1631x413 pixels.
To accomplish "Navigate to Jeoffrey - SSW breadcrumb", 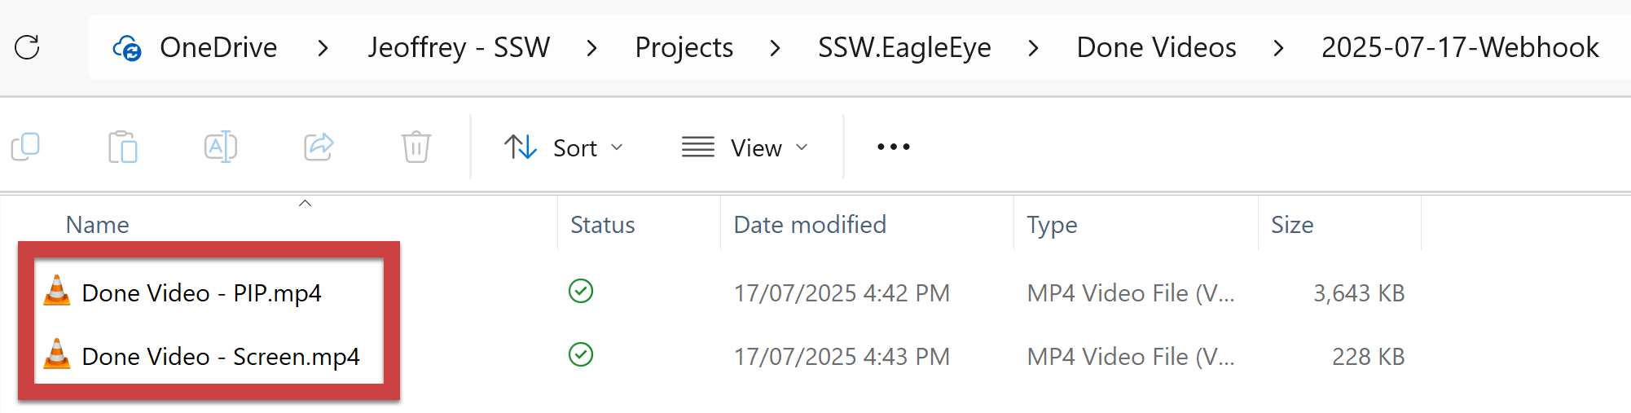I will point(459,48).
